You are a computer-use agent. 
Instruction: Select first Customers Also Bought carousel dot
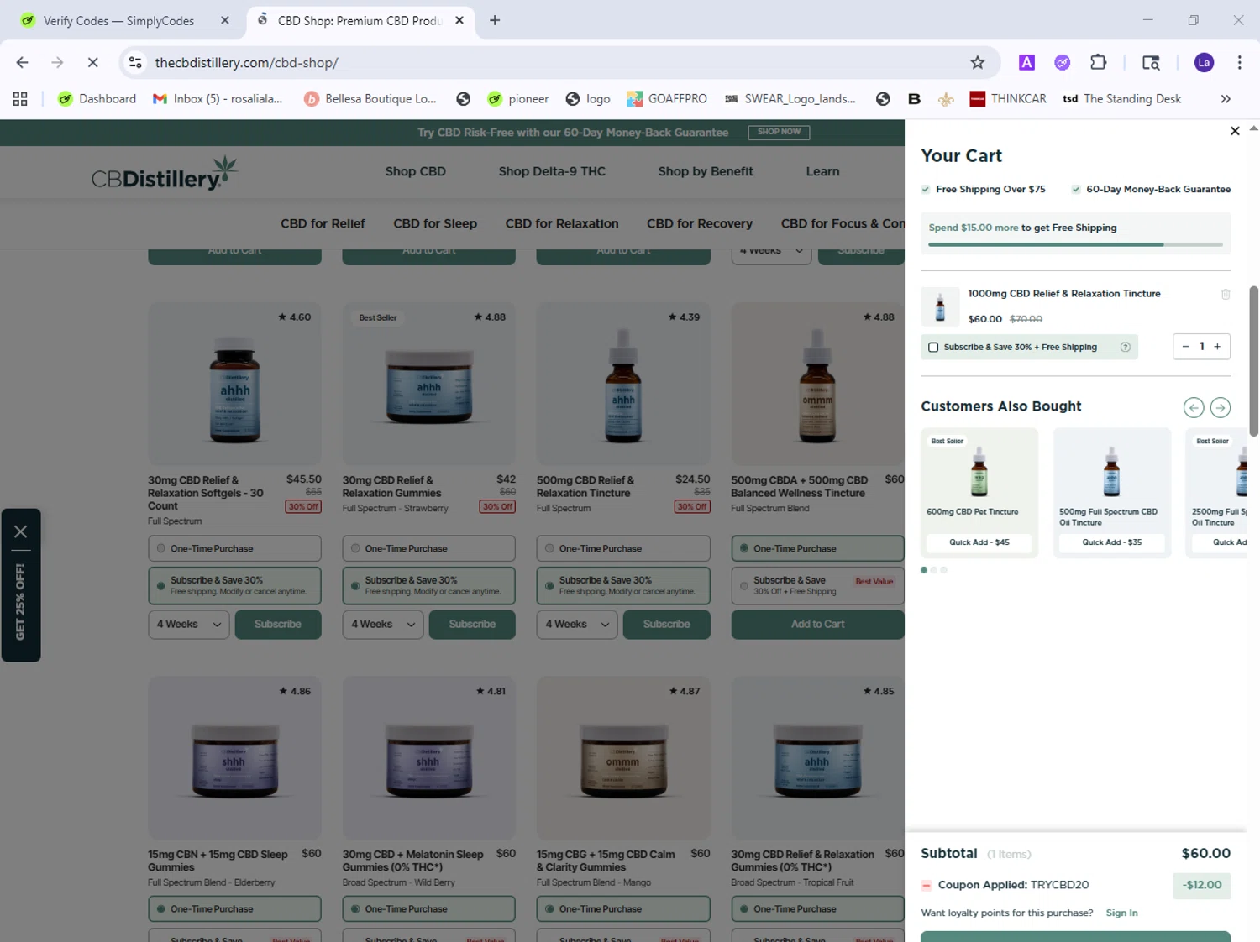click(924, 570)
